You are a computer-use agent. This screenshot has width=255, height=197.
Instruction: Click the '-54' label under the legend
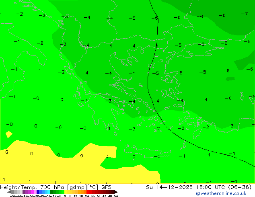[x=13, y=196]
